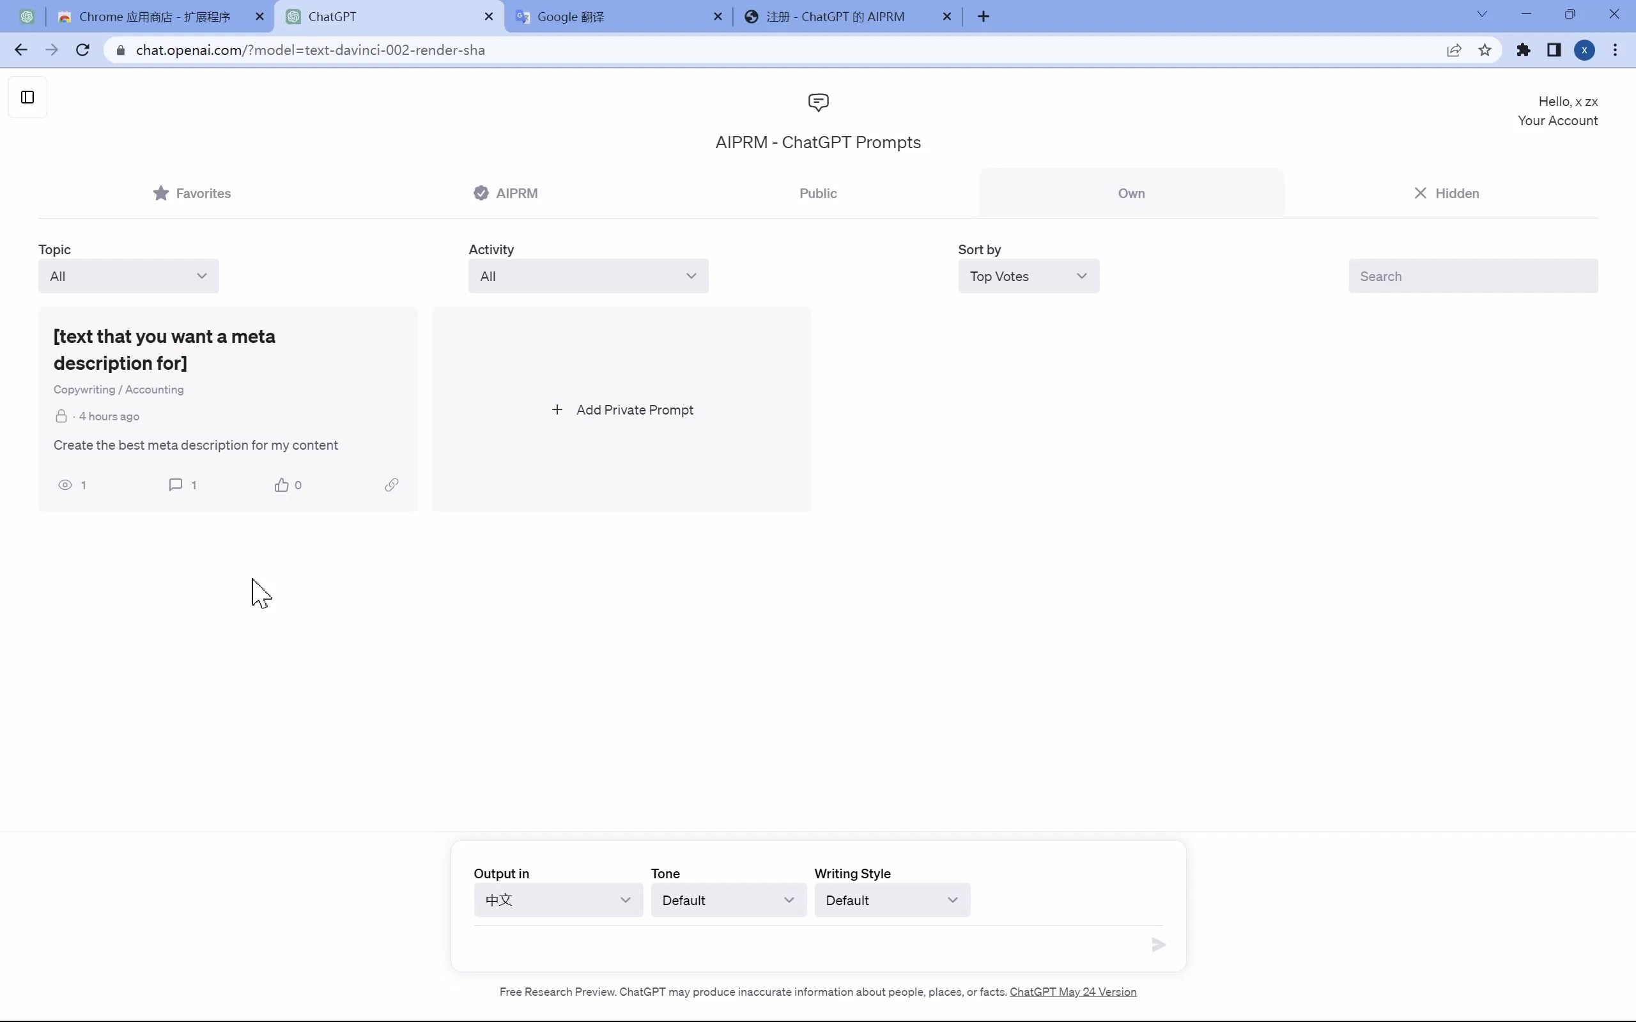Open the Output in language dropdown
This screenshot has width=1636, height=1022.
click(558, 899)
